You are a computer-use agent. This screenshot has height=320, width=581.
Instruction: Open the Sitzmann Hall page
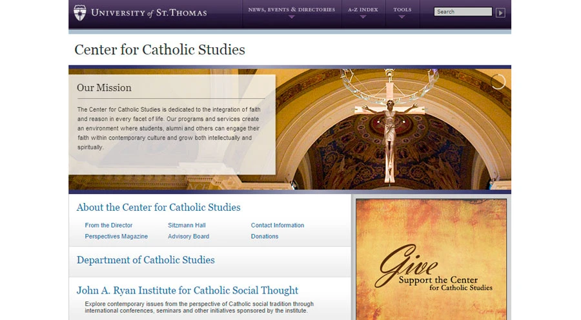pyautogui.click(x=187, y=225)
